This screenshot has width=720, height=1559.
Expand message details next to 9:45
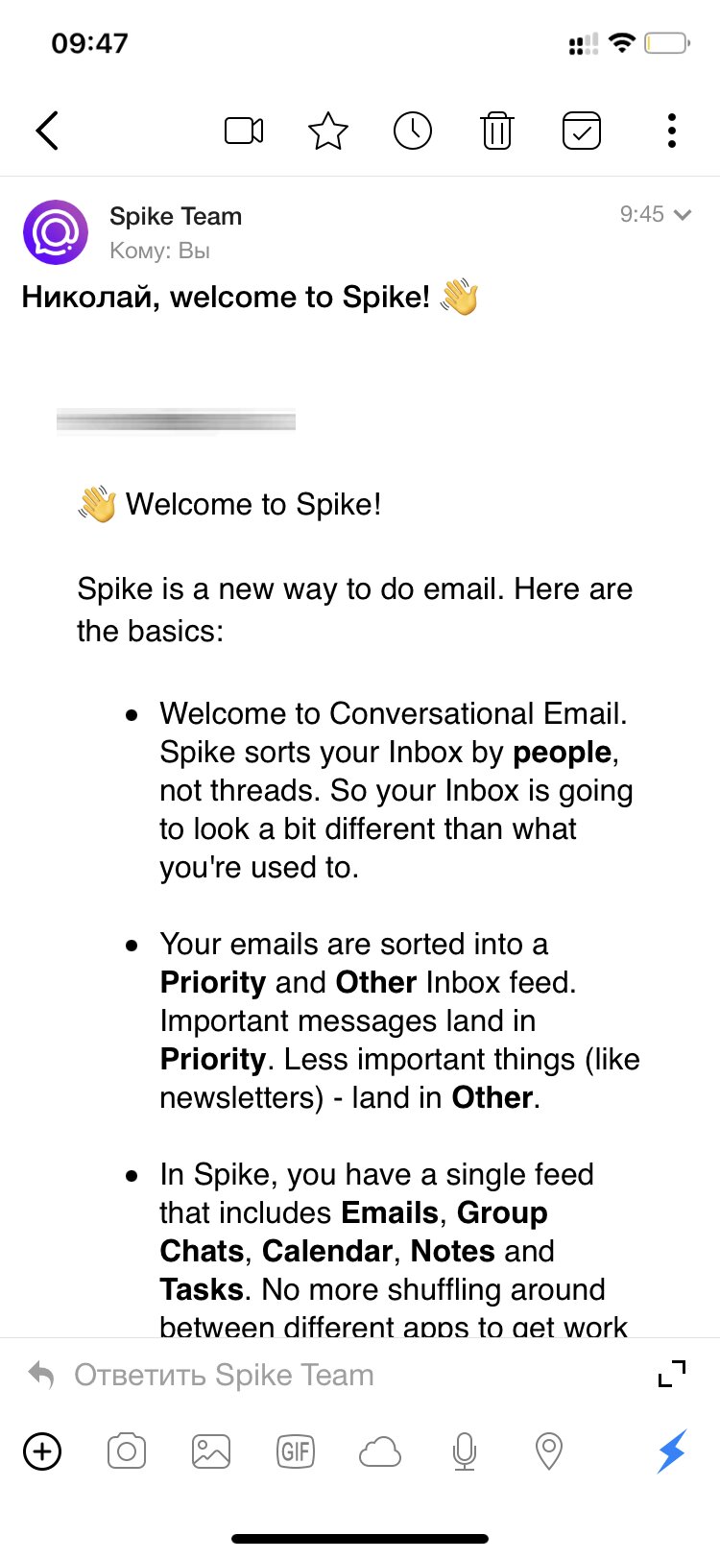683,215
